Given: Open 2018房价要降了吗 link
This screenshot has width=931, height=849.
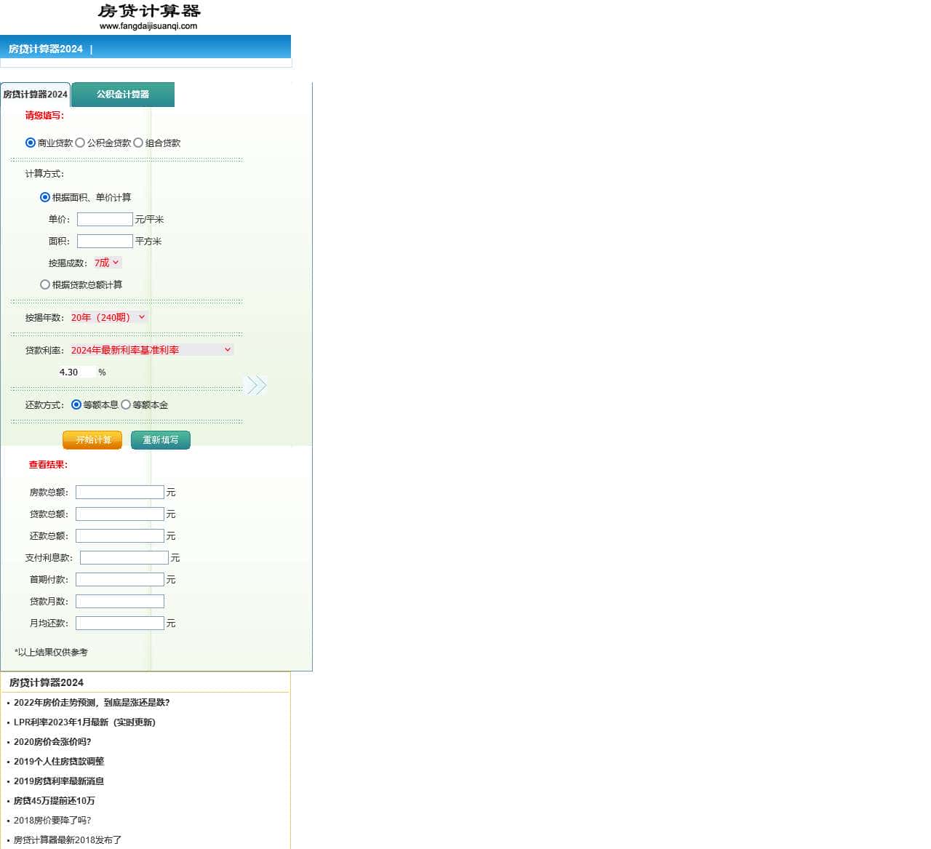Looking at the screenshot, I should [x=52, y=821].
